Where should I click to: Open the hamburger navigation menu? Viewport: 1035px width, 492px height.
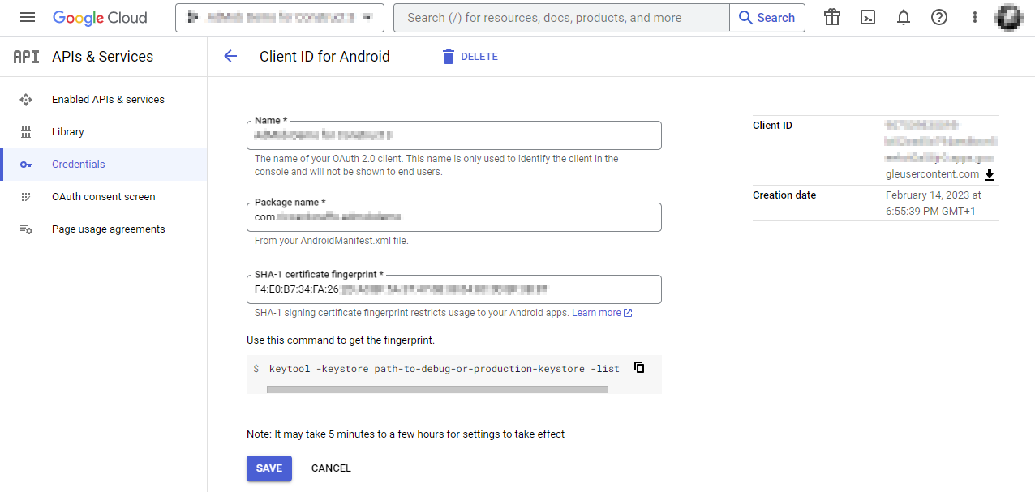click(x=28, y=18)
